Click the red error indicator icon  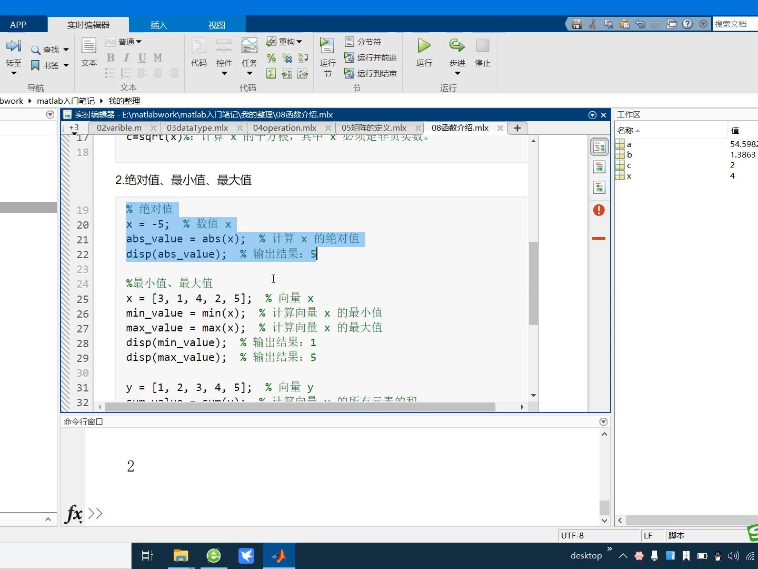pos(599,210)
